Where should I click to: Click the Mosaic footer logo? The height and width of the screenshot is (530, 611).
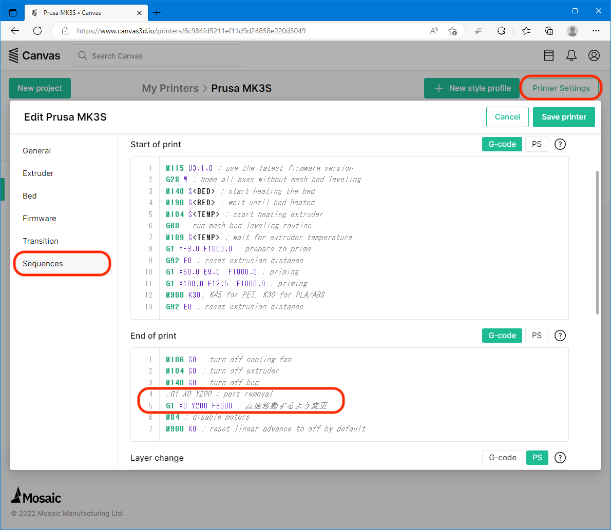[x=36, y=496]
